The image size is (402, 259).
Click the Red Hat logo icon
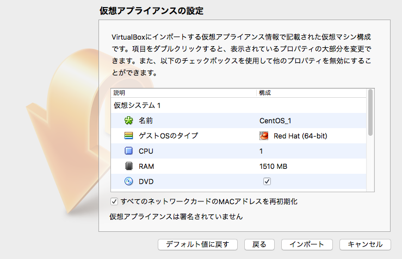point(264,136)
